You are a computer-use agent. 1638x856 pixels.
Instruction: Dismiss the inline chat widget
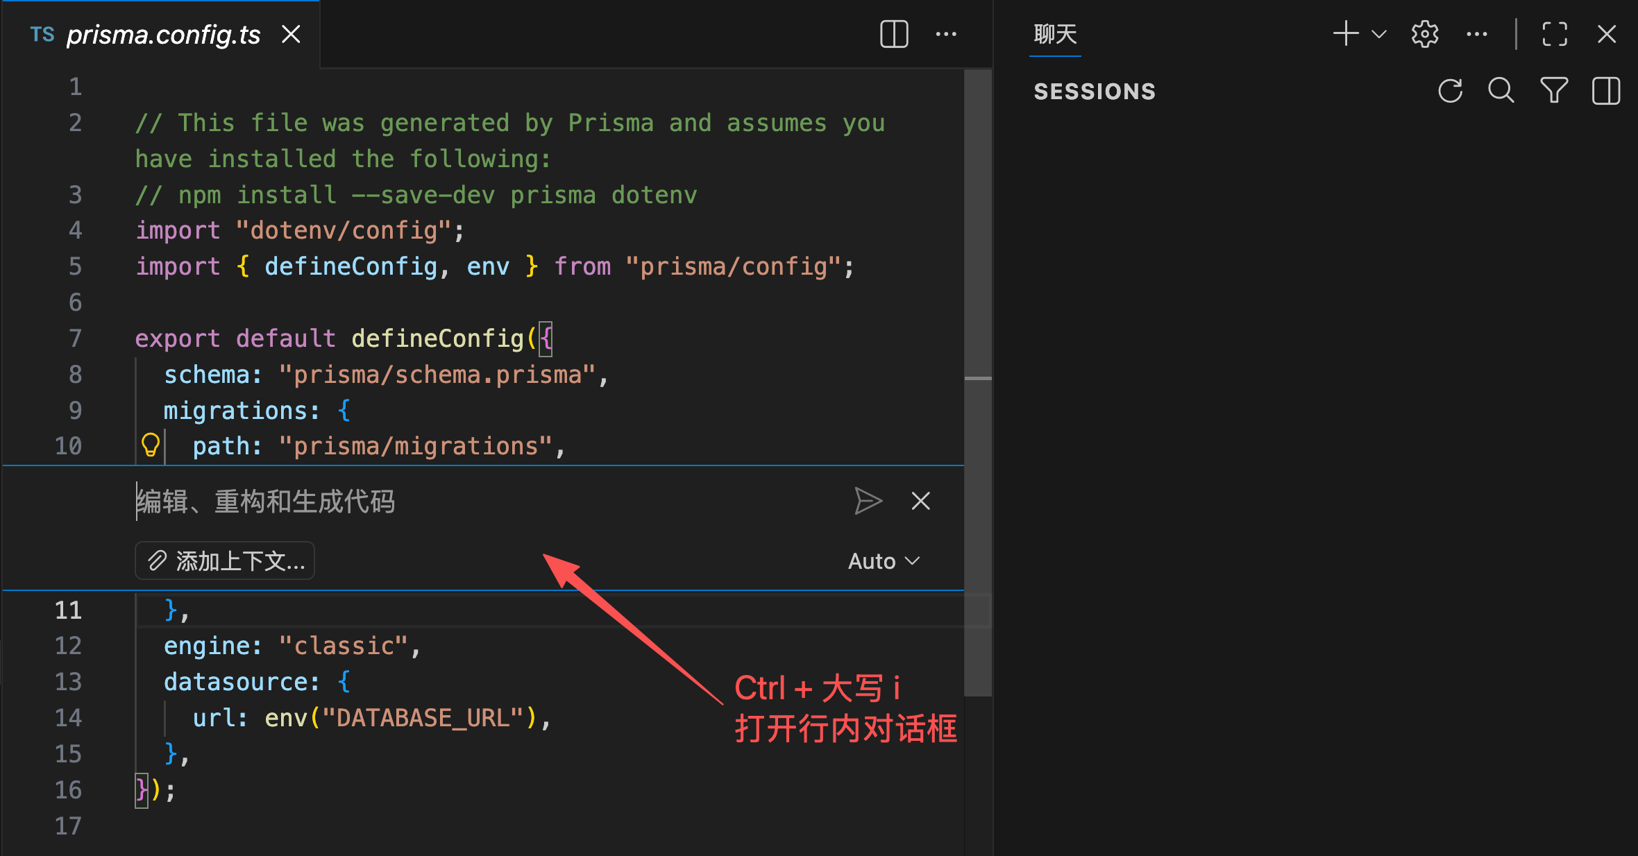tap(920, 501)
